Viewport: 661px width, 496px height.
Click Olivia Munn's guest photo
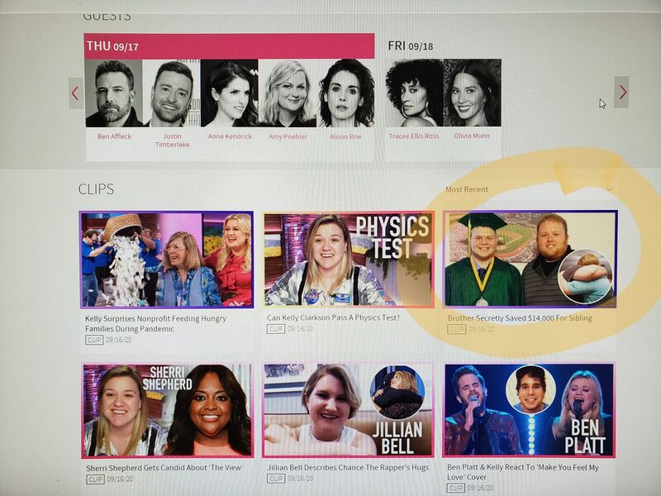(472, 93)
